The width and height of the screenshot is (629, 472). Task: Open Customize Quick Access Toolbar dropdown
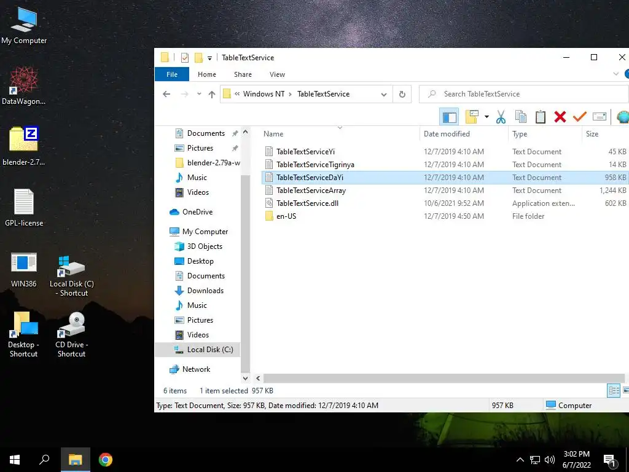(209, 58)
